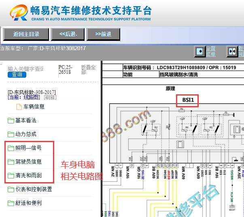244x217 pixels.
Task: Click folder icon beside 照明—信号
Action: tap(11, 148)
